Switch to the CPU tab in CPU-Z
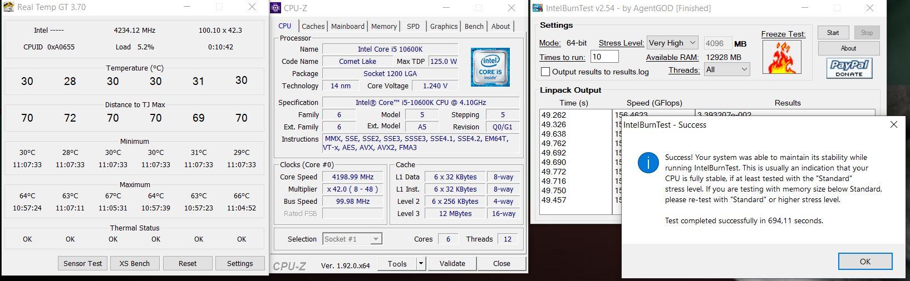 pyautogui.click(x=284, y=26)
